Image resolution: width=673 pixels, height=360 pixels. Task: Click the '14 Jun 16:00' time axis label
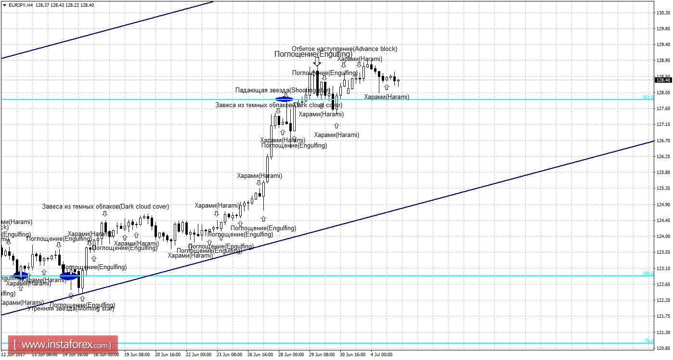(x=76, y=355)
